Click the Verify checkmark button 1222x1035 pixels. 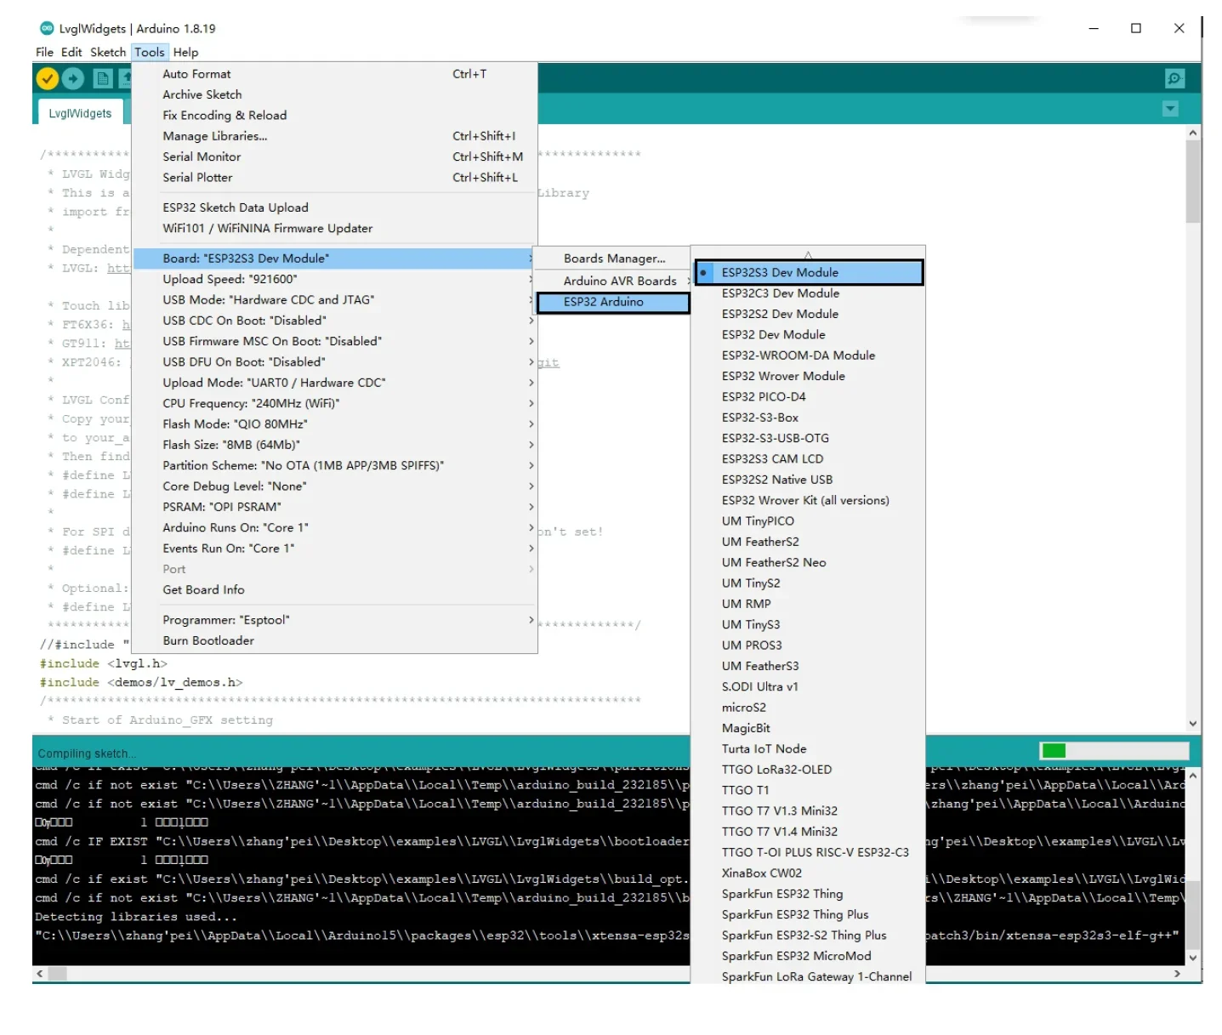[48, 79]
